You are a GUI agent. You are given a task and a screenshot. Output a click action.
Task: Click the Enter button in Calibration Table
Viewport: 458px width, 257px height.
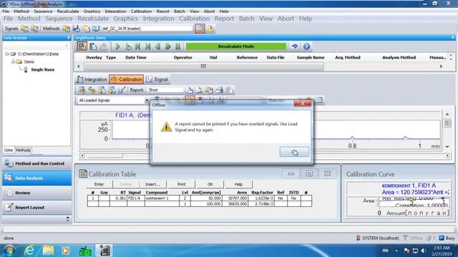click(x=99, y=184)
